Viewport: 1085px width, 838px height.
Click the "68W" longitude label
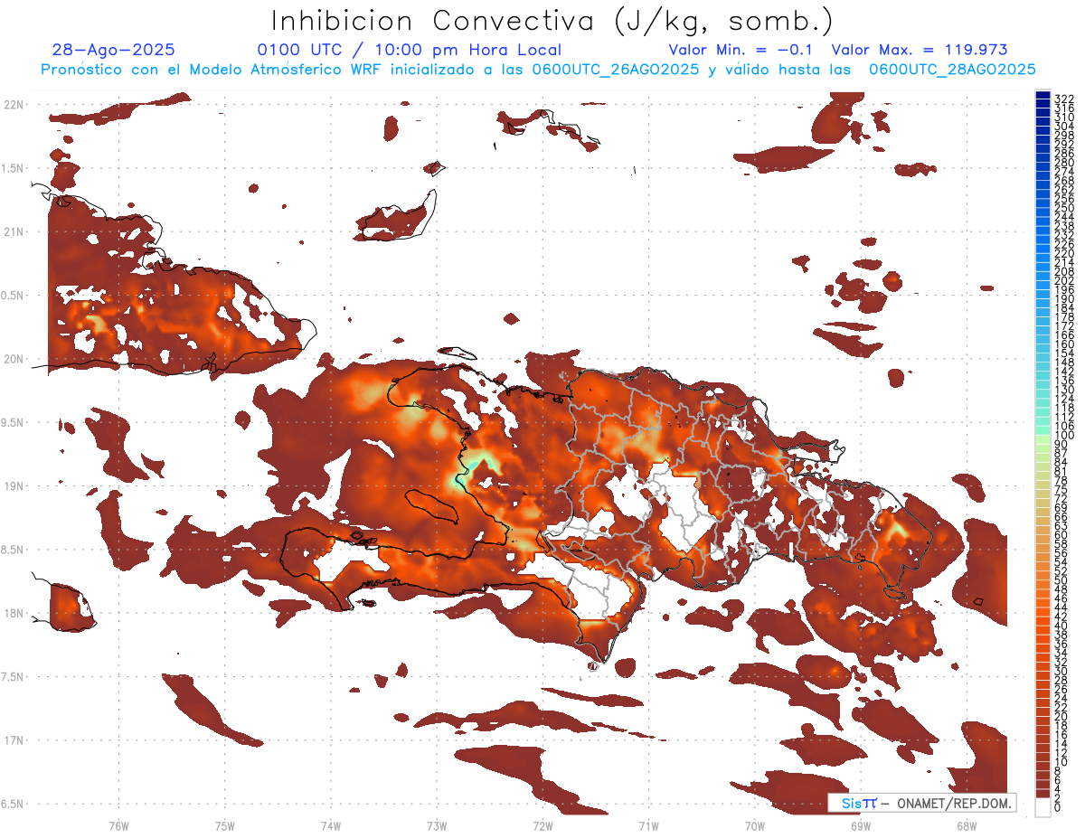click(967, 825)
